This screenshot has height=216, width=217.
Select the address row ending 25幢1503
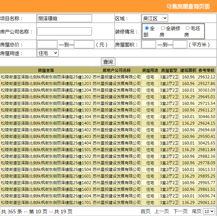tap(46, 163)
